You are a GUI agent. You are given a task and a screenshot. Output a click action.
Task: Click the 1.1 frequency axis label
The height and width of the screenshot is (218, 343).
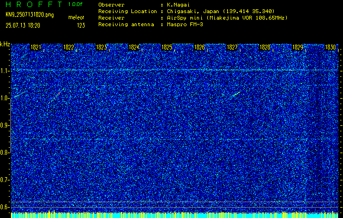(x=4, y=71)
